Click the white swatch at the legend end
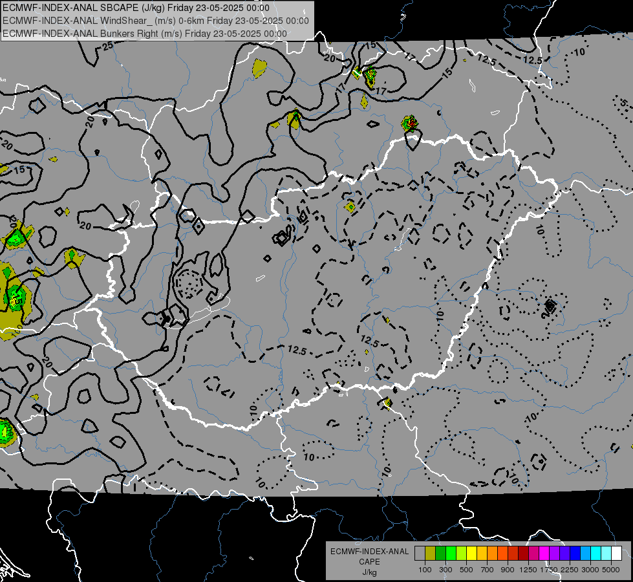The width and height of the screenshot is (633, 582). click(x=617, y=553)
